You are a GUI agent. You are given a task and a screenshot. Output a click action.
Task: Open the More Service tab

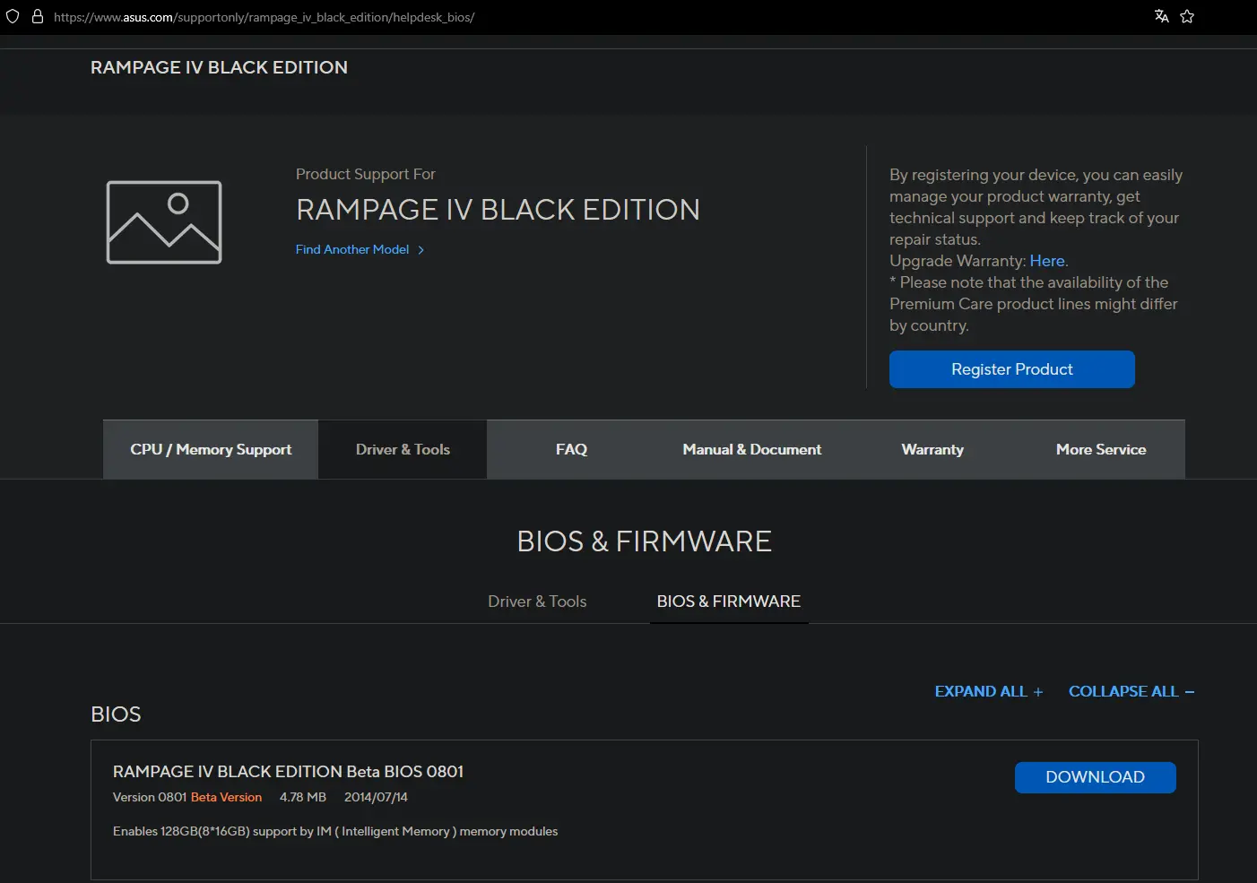(x=1101, y=449)
